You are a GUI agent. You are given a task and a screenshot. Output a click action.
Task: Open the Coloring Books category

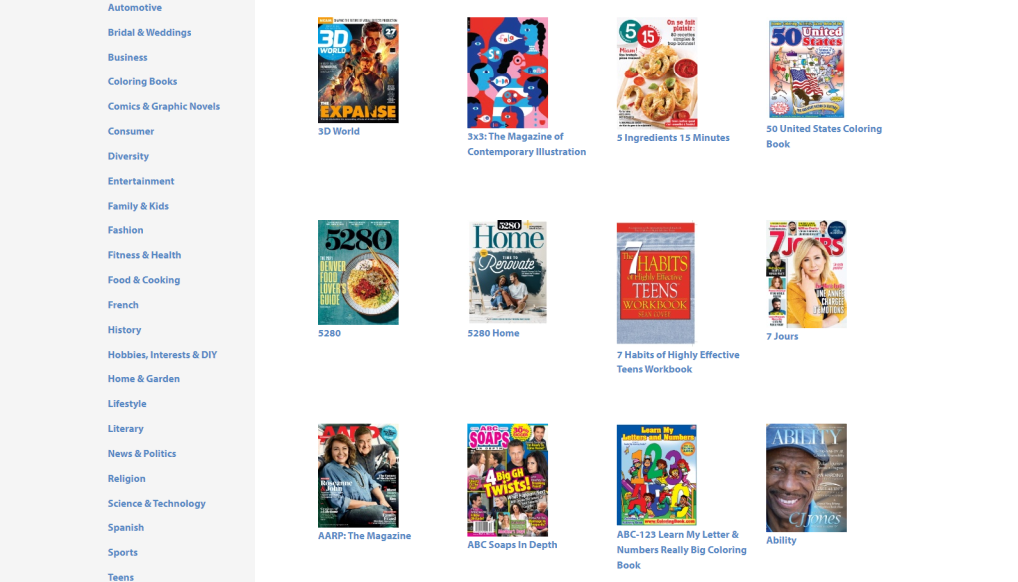coord(142,81)
